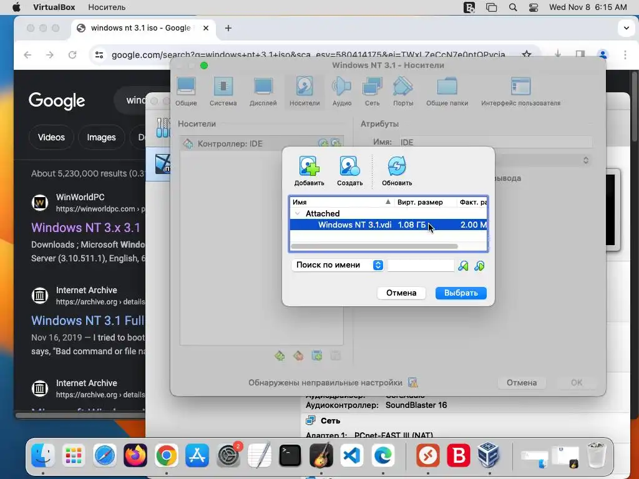Open Finder from the Dock
This screenshot has width=639, height=479.
(x=43, y=455)
